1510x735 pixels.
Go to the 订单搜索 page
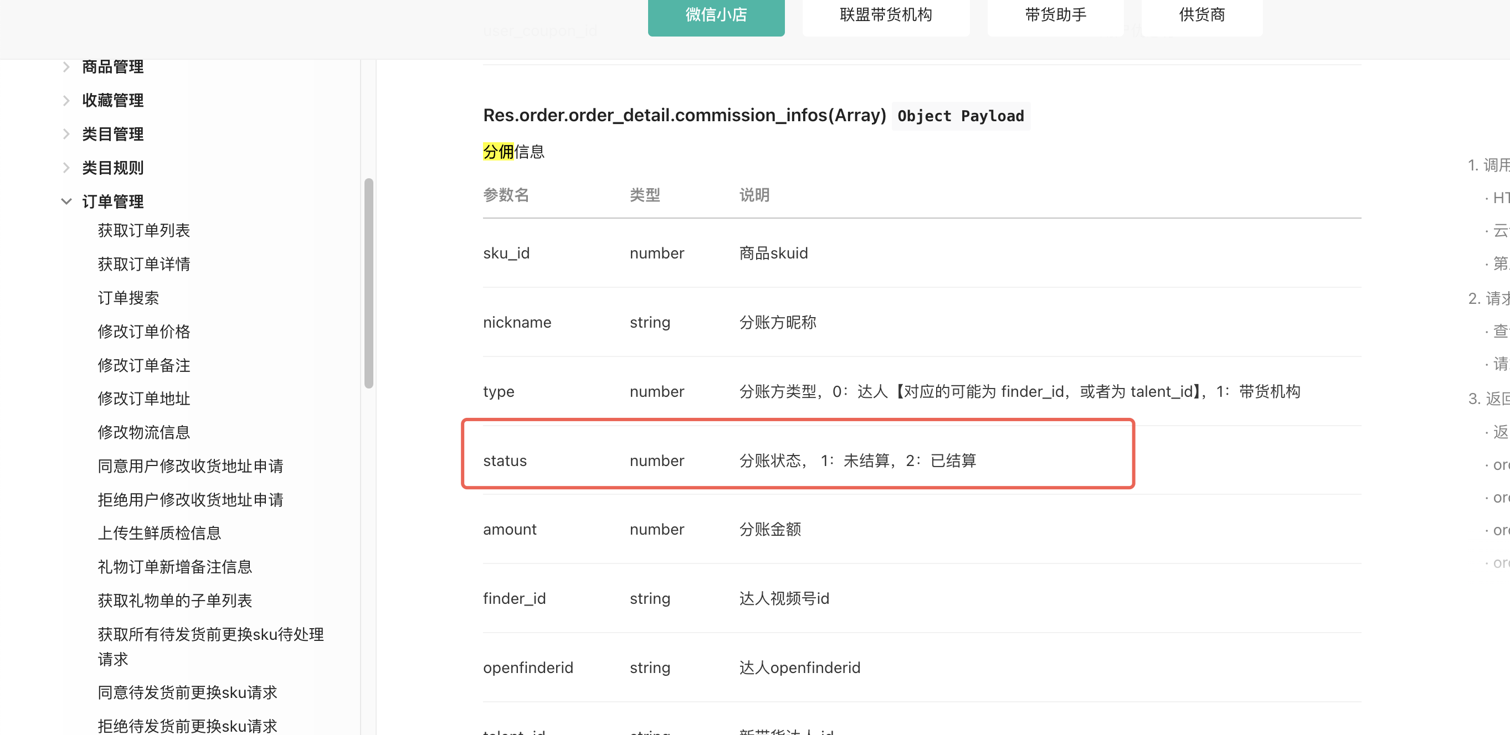click(129, 298)
